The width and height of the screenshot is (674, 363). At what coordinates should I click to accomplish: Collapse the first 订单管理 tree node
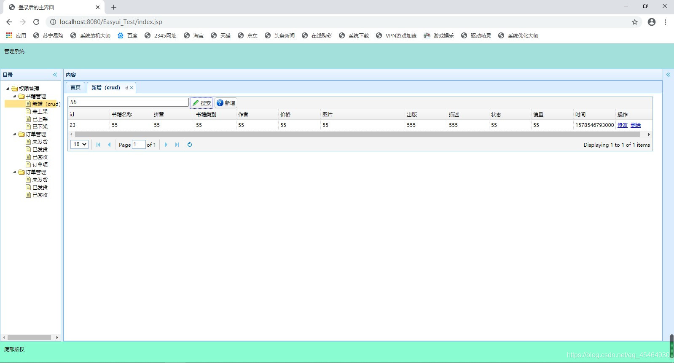tap(14, 134)
